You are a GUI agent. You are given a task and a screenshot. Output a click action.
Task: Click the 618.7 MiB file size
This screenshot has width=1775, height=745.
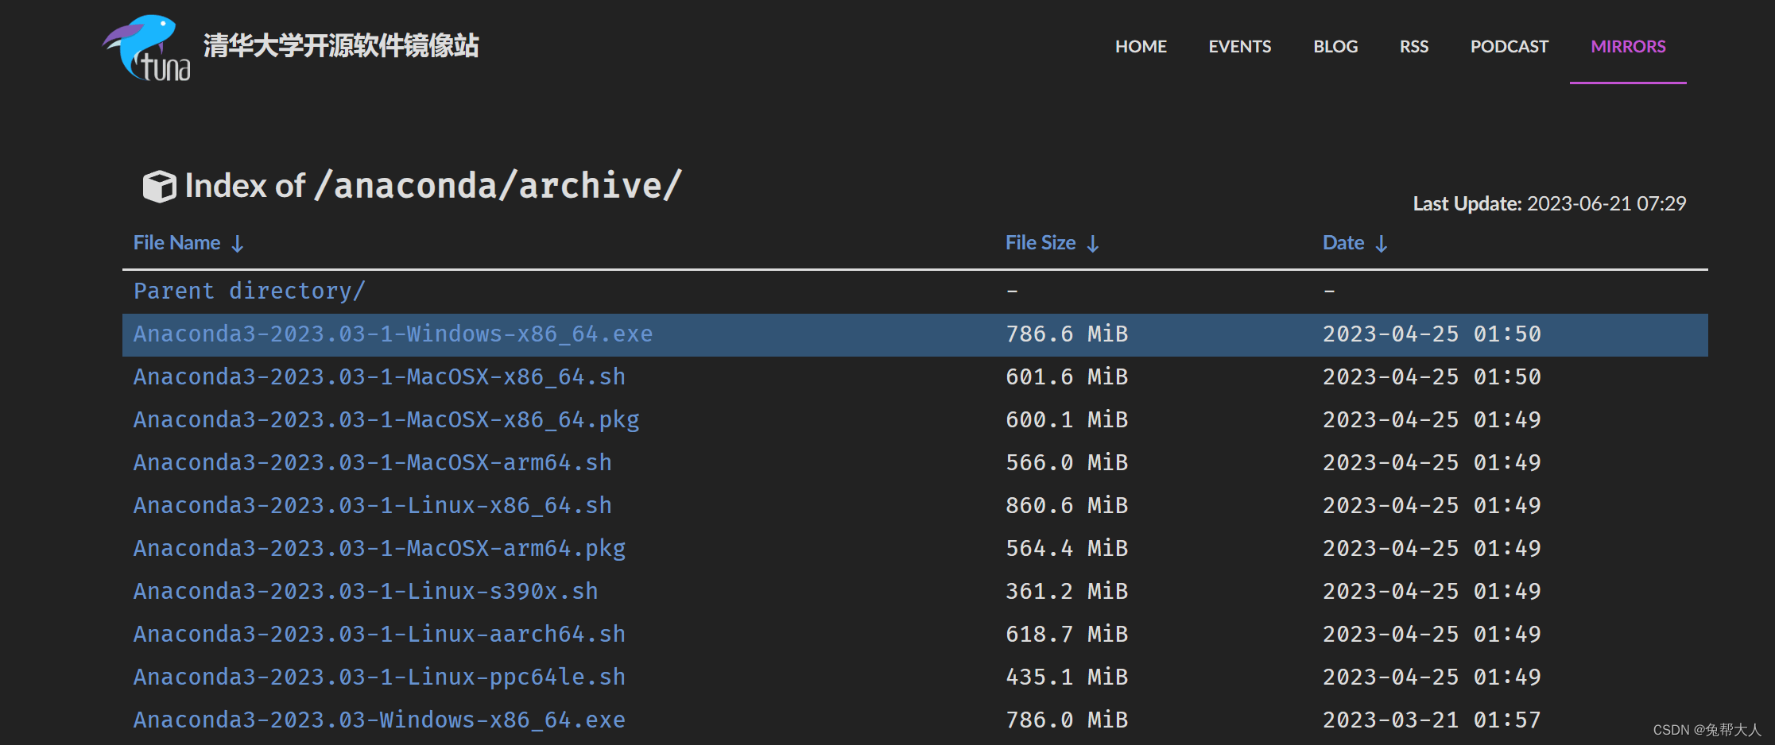[x=1067, y=635]
